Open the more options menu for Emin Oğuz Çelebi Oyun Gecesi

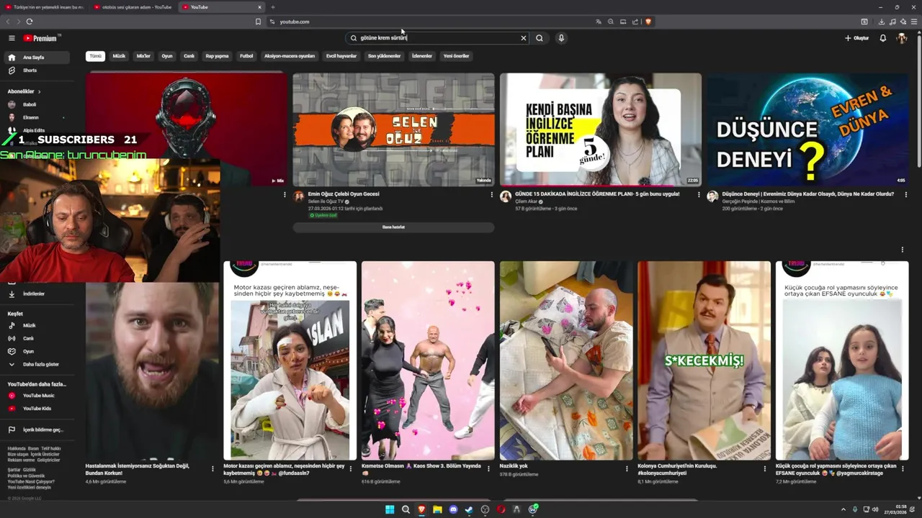point(492,194)
